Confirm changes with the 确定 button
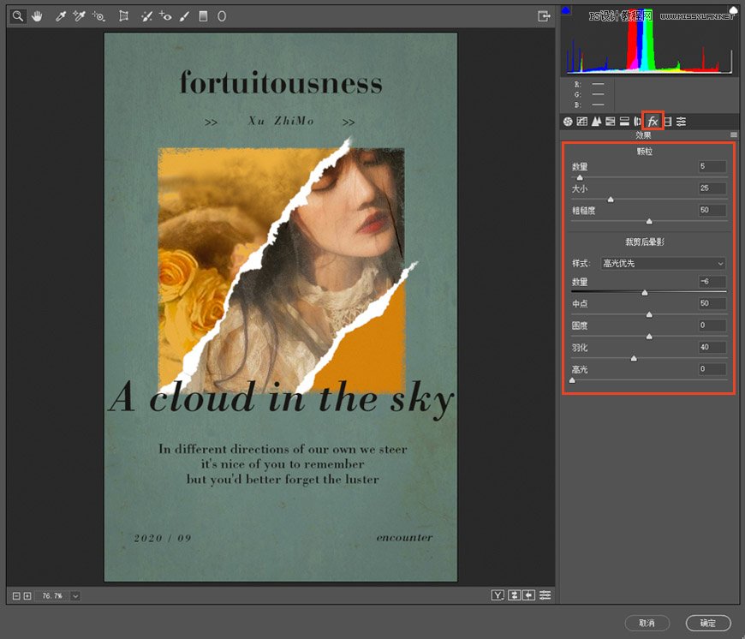745x639 pixels. (x=709, y=624)
